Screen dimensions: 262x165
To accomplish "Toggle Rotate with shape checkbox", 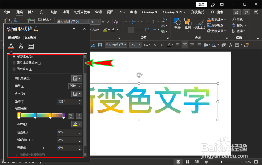I will tap(16, 155).
